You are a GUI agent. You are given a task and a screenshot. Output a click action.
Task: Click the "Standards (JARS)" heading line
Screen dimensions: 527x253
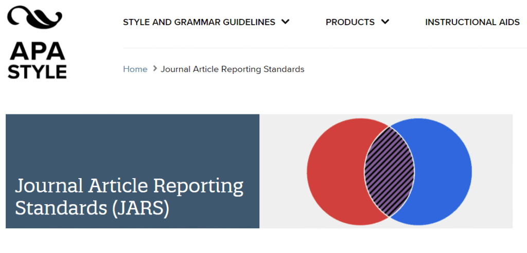(92, 208)
